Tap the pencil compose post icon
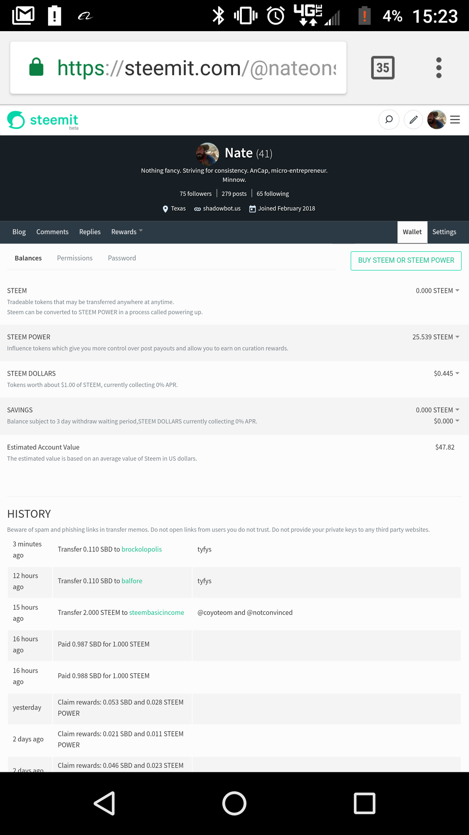This screenshot has width=469, height=835. (x=413, y=120)
